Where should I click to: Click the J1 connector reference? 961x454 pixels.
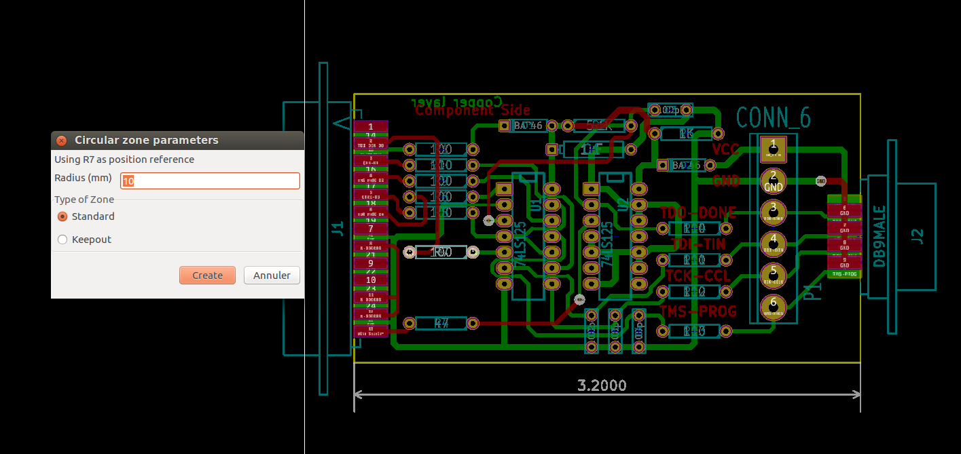(338, 229)
